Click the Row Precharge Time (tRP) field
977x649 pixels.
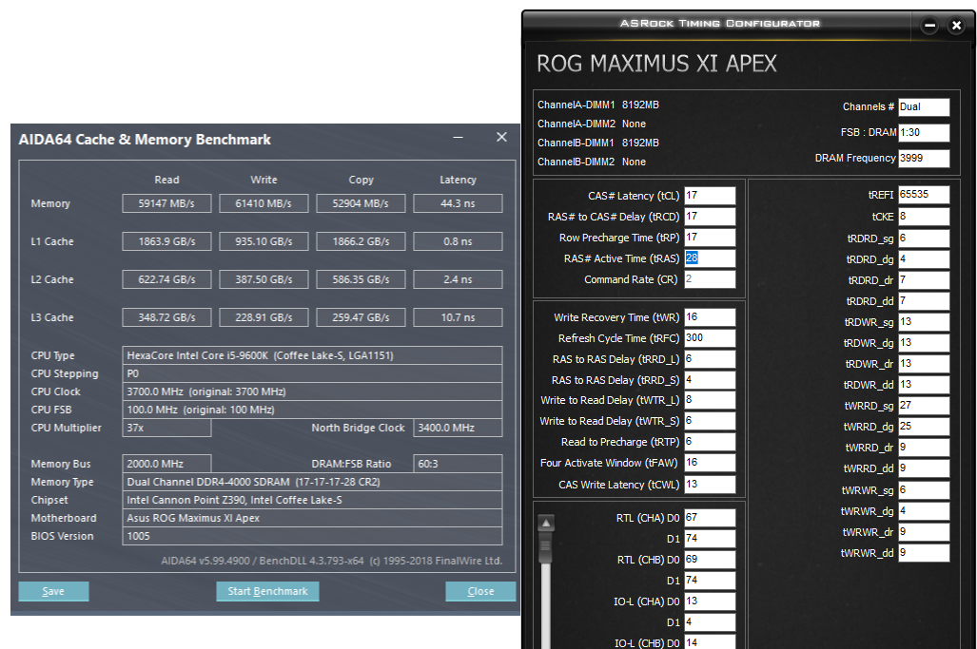710,238
